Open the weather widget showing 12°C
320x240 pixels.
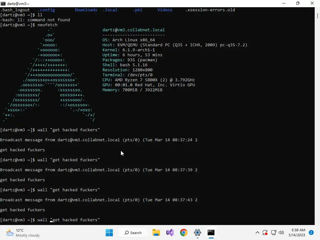pos(22,232)
